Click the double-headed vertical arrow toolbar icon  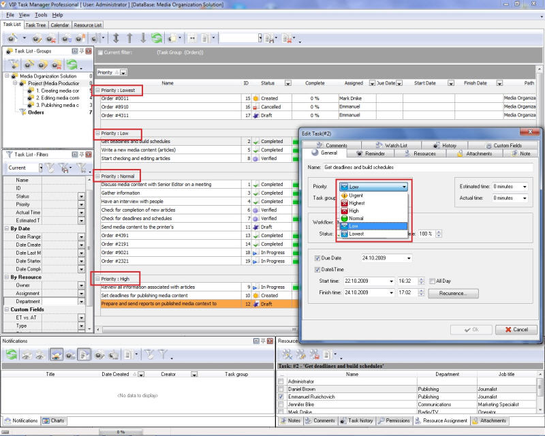pyautogui.click(x=116, y=38)
